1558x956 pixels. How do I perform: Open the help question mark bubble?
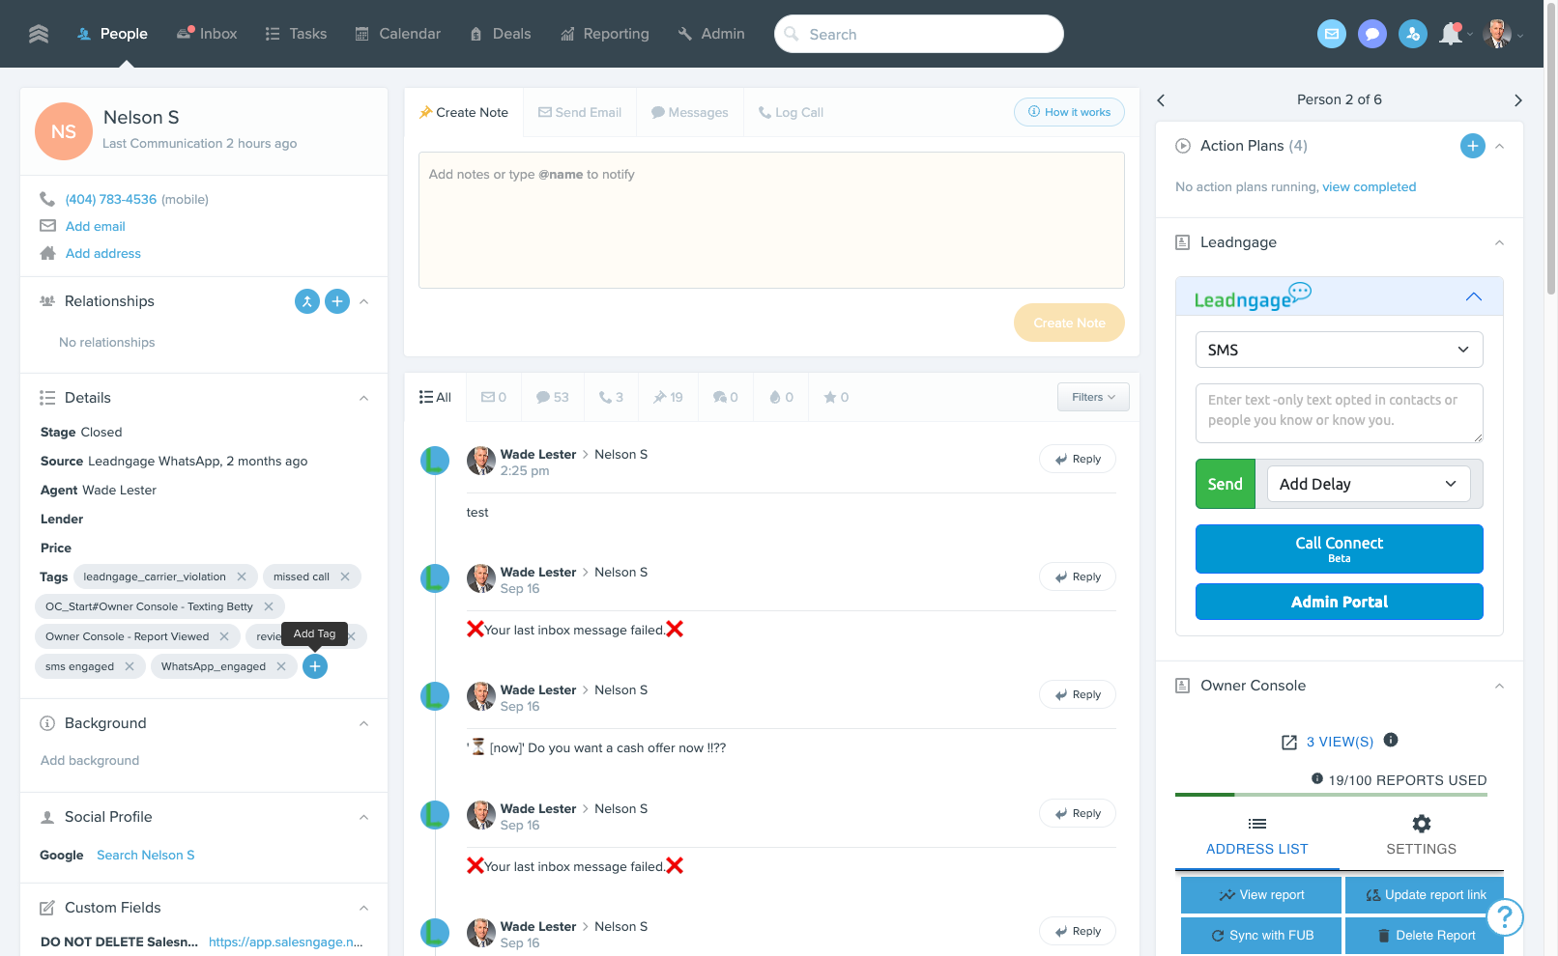click(1505, 916)
